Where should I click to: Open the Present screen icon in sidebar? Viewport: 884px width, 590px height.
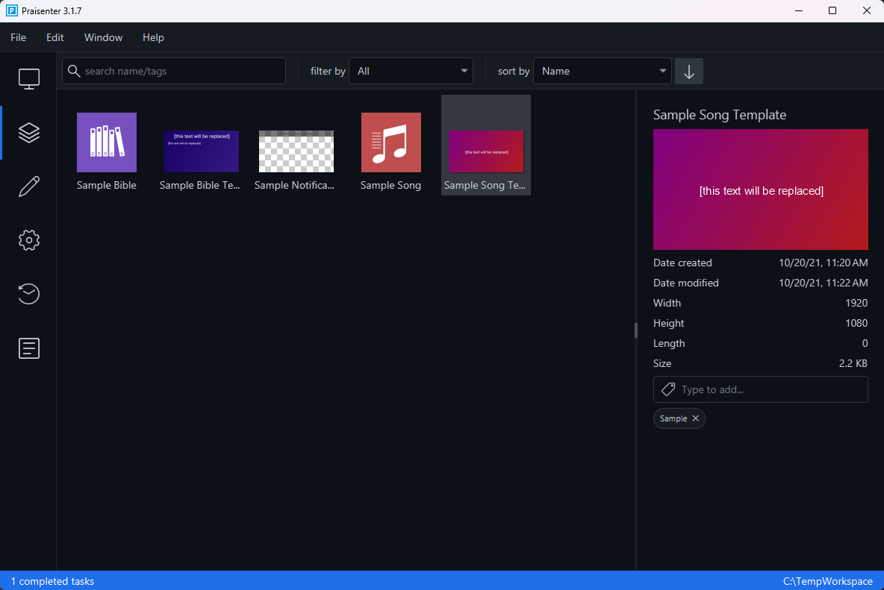28,78
